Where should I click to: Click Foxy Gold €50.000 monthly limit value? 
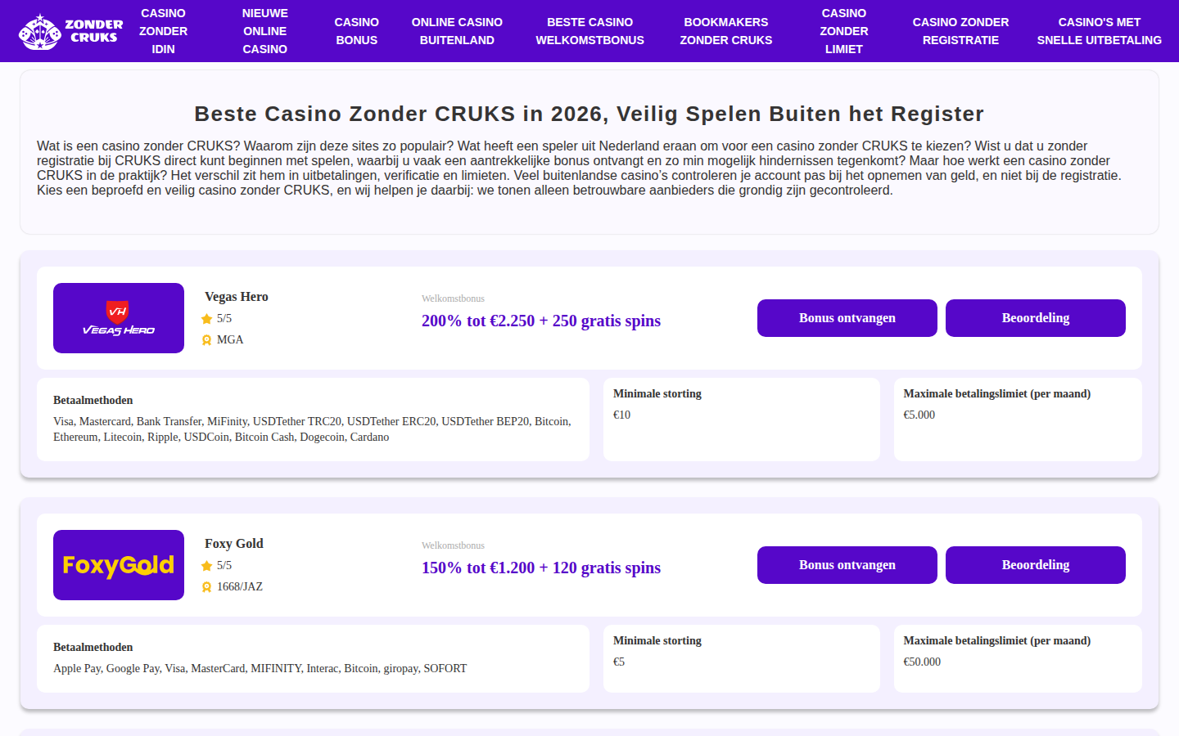[x=922, y=662]
